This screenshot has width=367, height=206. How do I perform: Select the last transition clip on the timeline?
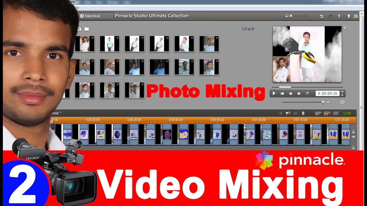(x=345, y=134)
